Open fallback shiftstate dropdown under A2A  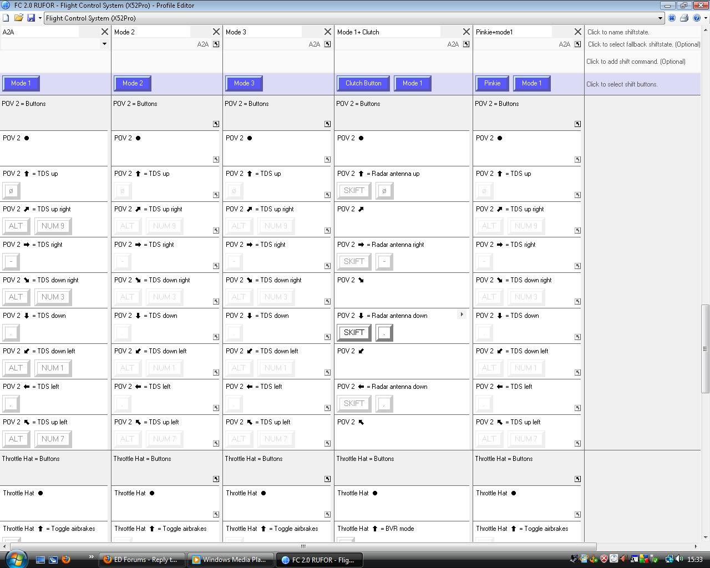tap(104, 44)
